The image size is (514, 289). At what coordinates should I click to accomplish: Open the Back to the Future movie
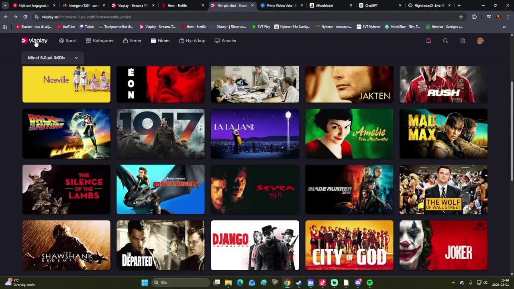(x=66, y=134)
